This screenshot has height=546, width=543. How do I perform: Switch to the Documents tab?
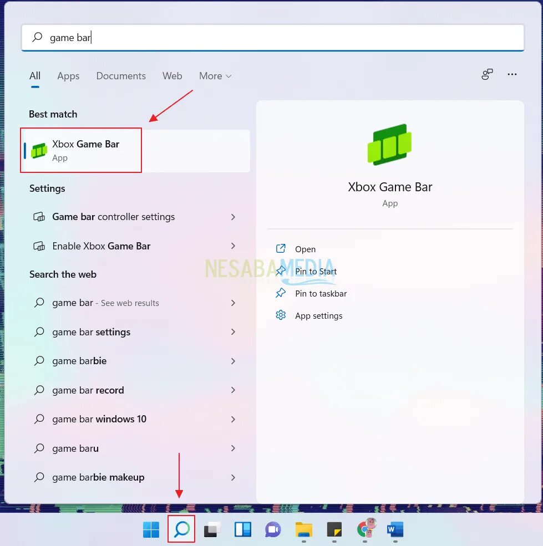click(x=121, y=76)
